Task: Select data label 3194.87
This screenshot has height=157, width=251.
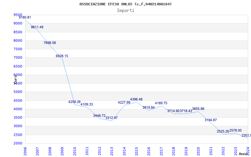Action: click(211, 120)
